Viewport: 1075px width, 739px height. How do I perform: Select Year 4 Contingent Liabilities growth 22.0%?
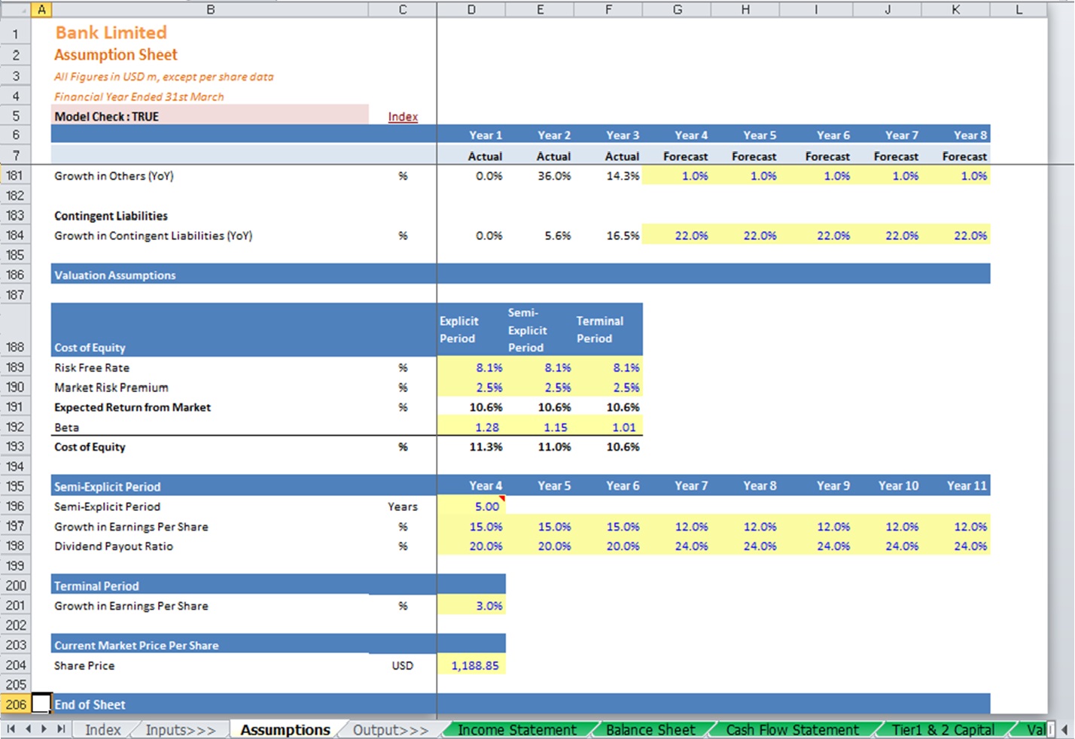click(677, 236)
